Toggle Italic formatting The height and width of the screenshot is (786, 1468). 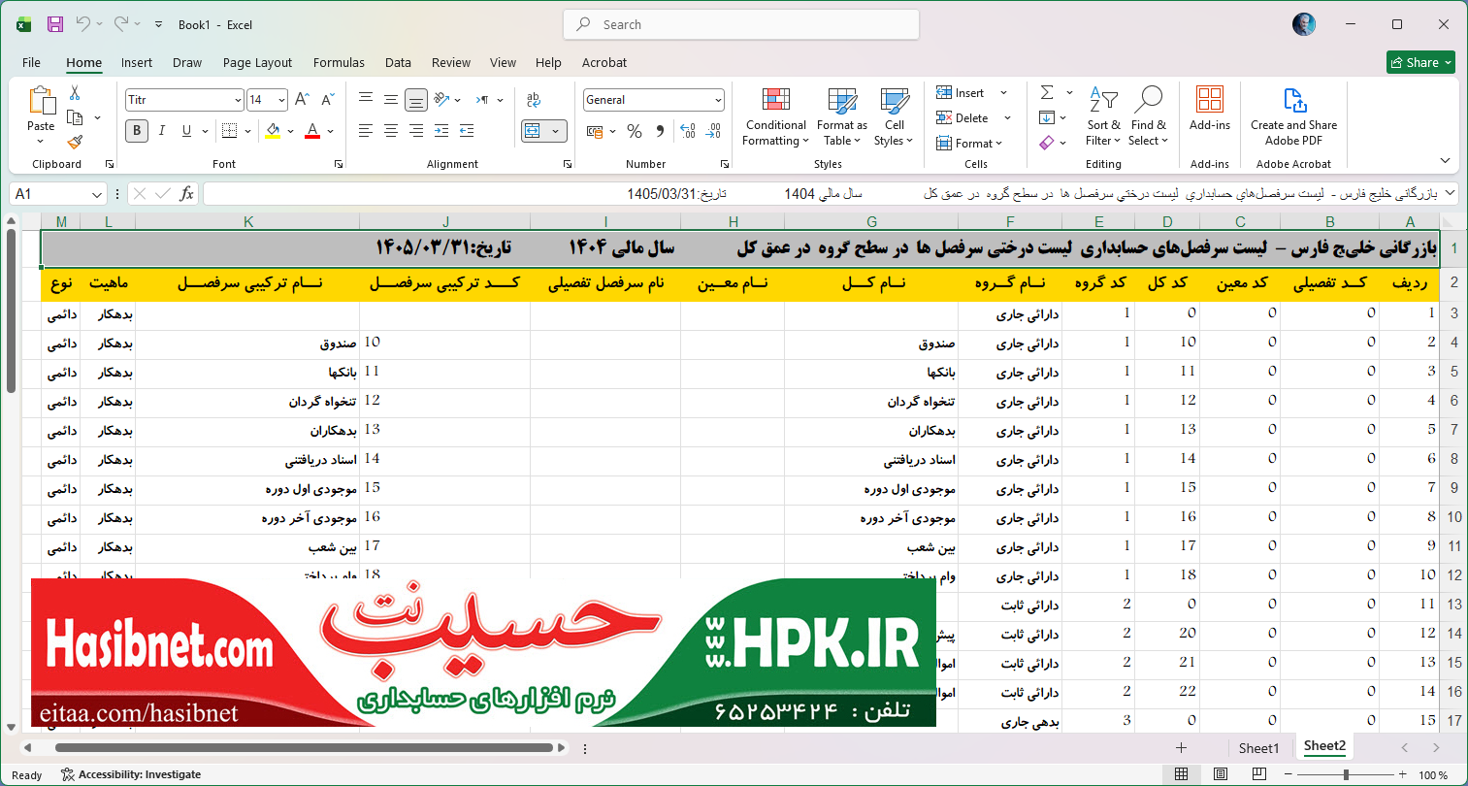(161, 130)
